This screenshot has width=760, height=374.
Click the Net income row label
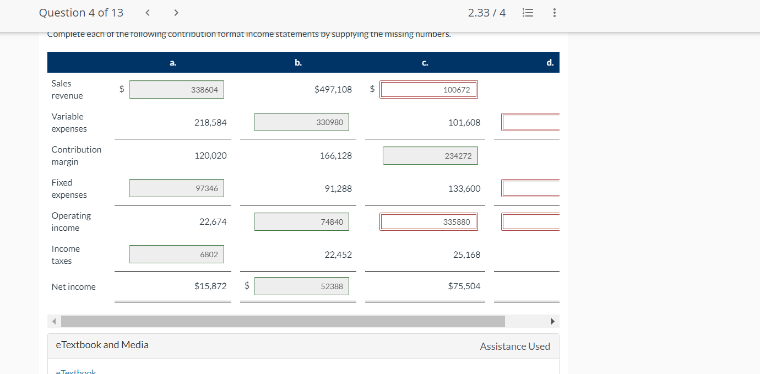pyautogui.click(x=73, y=286)
